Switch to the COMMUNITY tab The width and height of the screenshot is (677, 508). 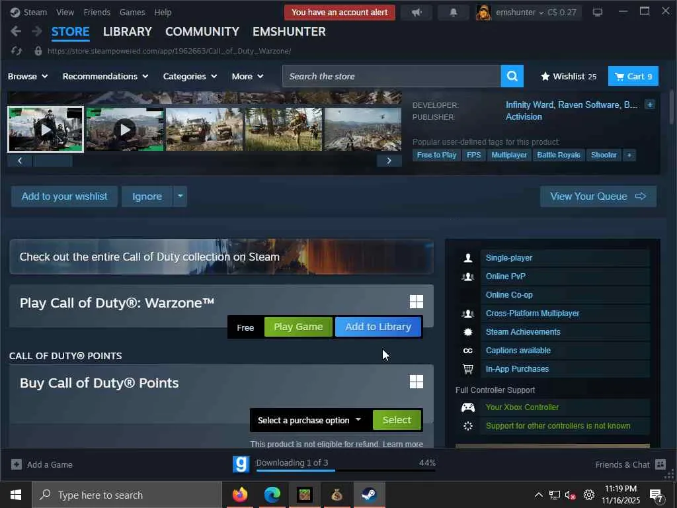202,32
